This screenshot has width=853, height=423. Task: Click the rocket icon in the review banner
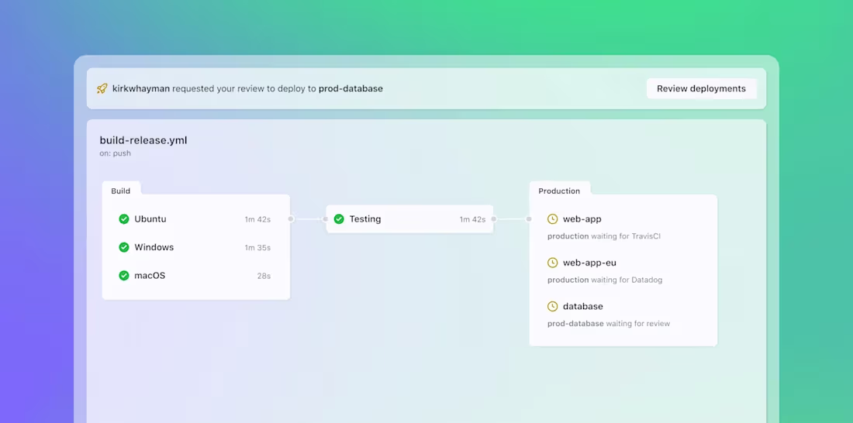pyautogui.click(x=102, y=88)
